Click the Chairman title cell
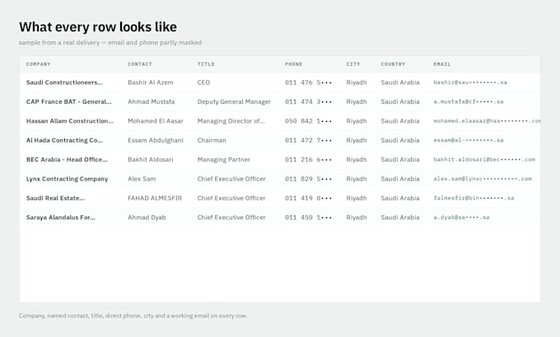 pyautogui.click(x=212, y=140)
